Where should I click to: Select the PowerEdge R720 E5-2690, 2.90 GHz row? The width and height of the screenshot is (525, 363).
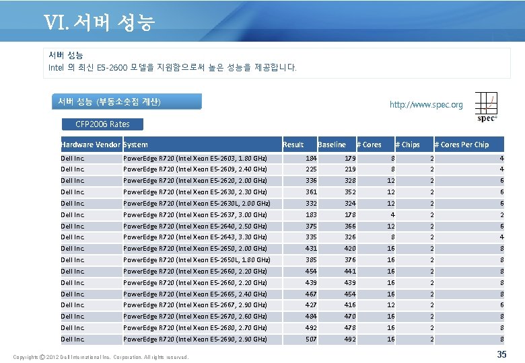(282, 339)
